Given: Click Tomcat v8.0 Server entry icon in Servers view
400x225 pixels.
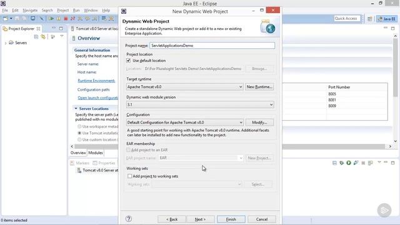Looking at the screenshot, I should tap(79, 171).
